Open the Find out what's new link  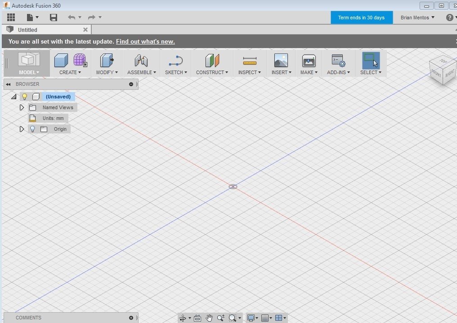[x=145, y=42]
